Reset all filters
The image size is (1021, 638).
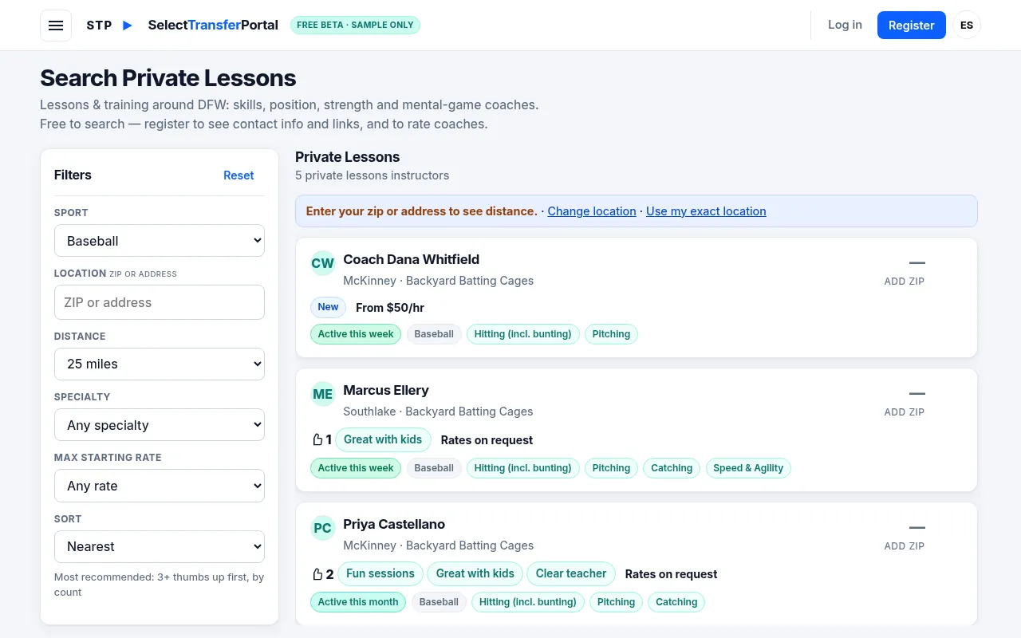[x=238, y=175]
